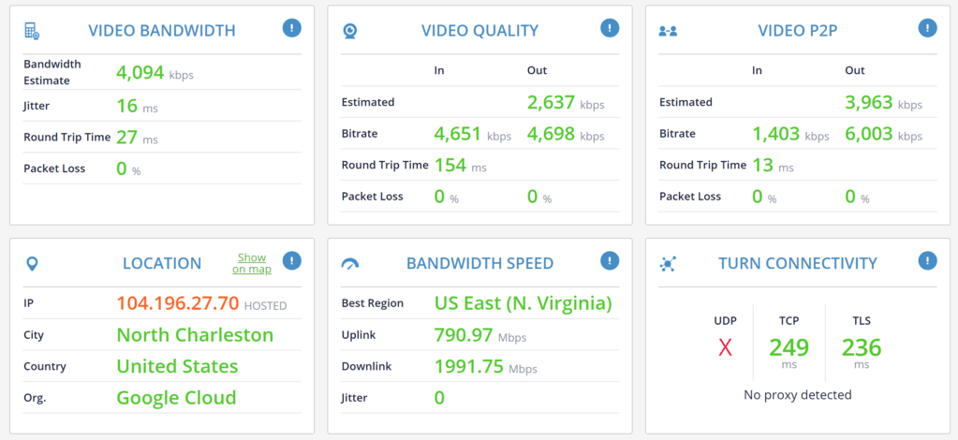Open the Show on map link
This screenshot has width=958, height=440.
point(252,263)
